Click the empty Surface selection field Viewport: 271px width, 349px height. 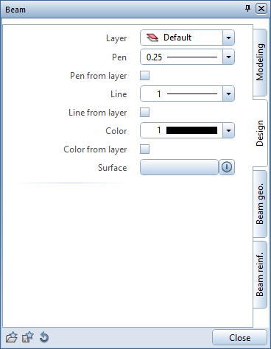click(x=179, y=167)
